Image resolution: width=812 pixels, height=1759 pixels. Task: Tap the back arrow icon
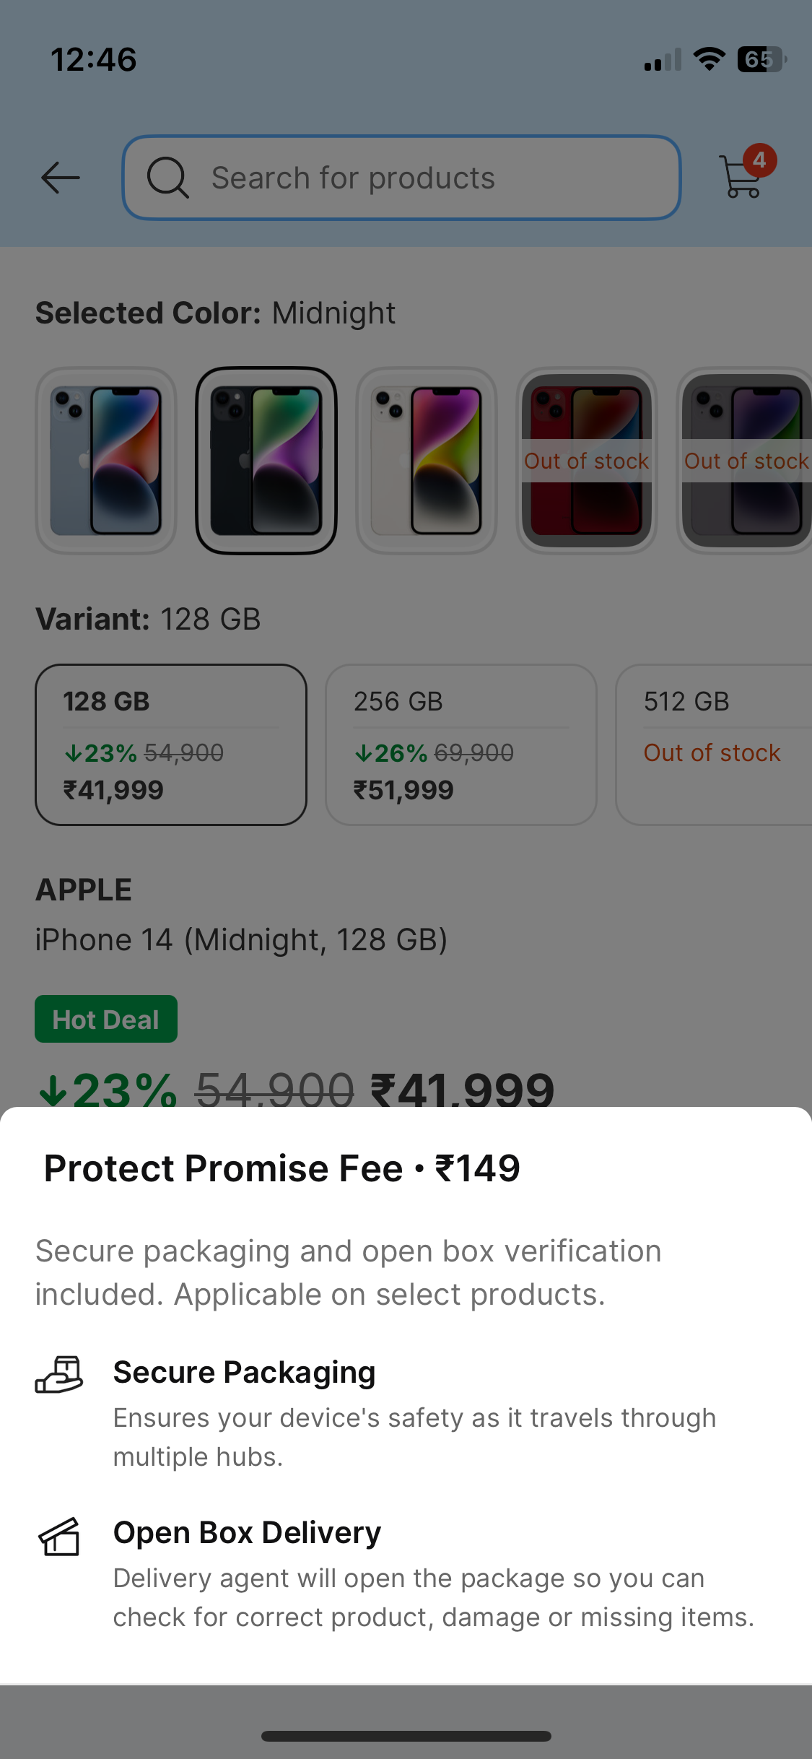61,178
